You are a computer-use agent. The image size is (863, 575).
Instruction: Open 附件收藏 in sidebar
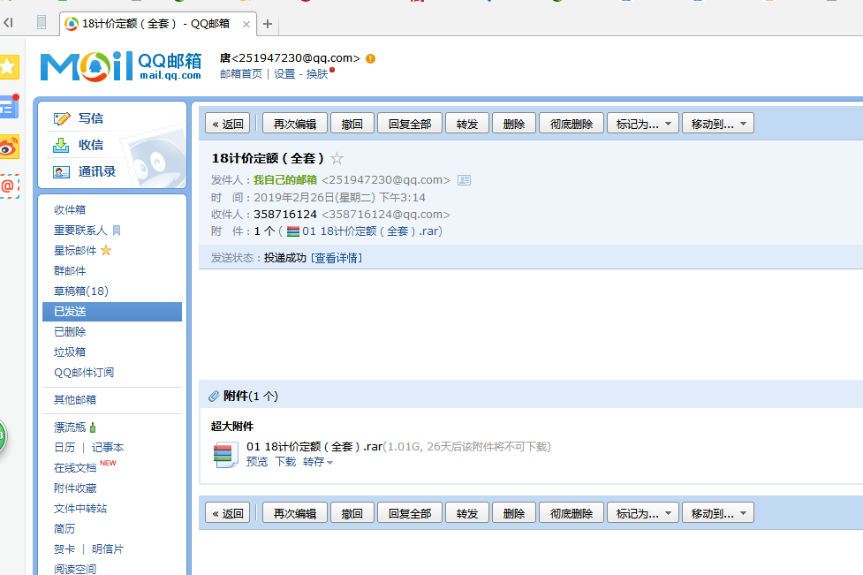75,488
